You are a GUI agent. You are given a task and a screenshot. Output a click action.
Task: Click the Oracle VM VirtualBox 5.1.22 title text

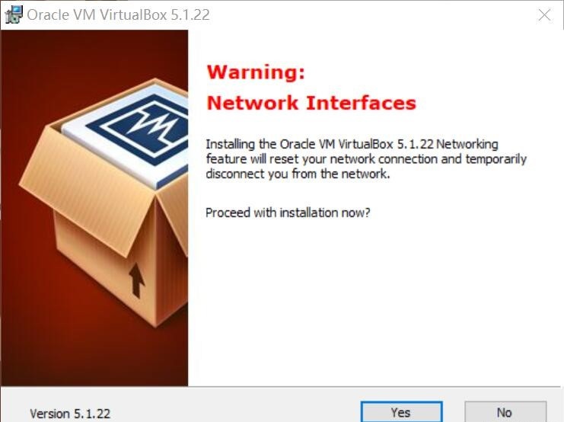pyautogui.click(x=118, y=15)
